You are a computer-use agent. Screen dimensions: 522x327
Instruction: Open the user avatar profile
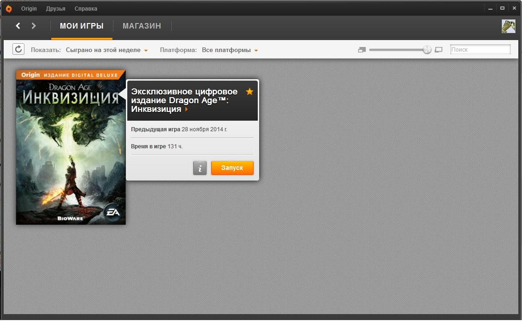point(508,26)
